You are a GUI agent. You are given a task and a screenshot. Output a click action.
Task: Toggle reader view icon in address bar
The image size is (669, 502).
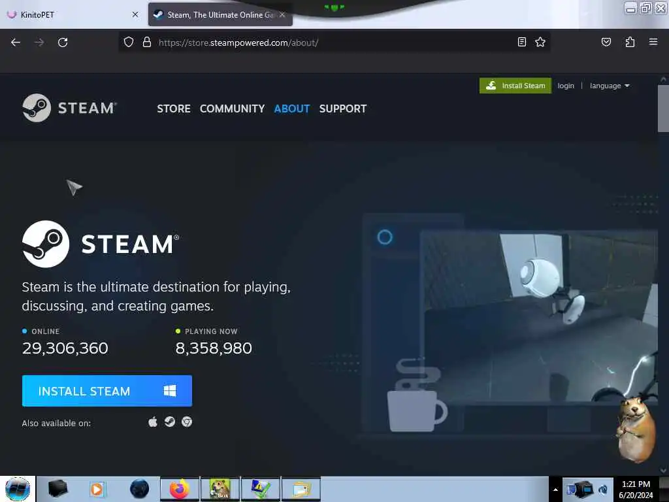tap(522, 42)
